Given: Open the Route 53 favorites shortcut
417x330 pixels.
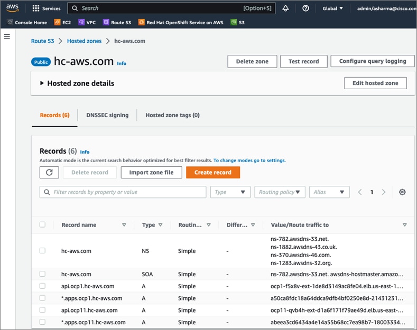Looking at the screenshot, I should coord(117,22).
